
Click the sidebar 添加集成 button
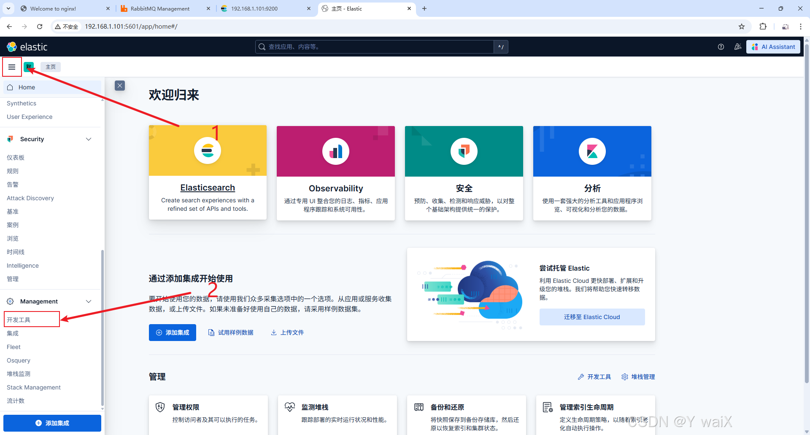tap(52, 423)
